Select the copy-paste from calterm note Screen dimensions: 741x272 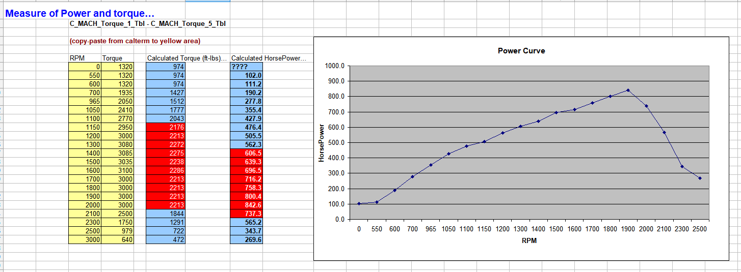(135, 41)
